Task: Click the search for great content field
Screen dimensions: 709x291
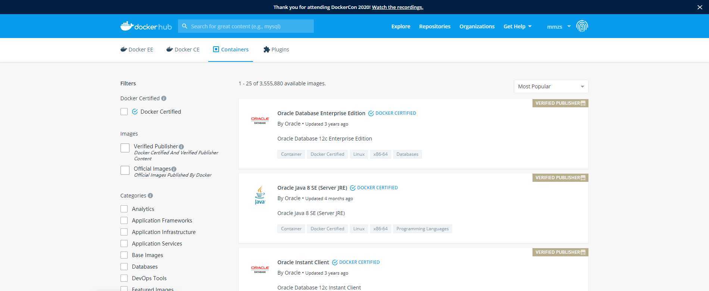Action: [x=246, y=26]
